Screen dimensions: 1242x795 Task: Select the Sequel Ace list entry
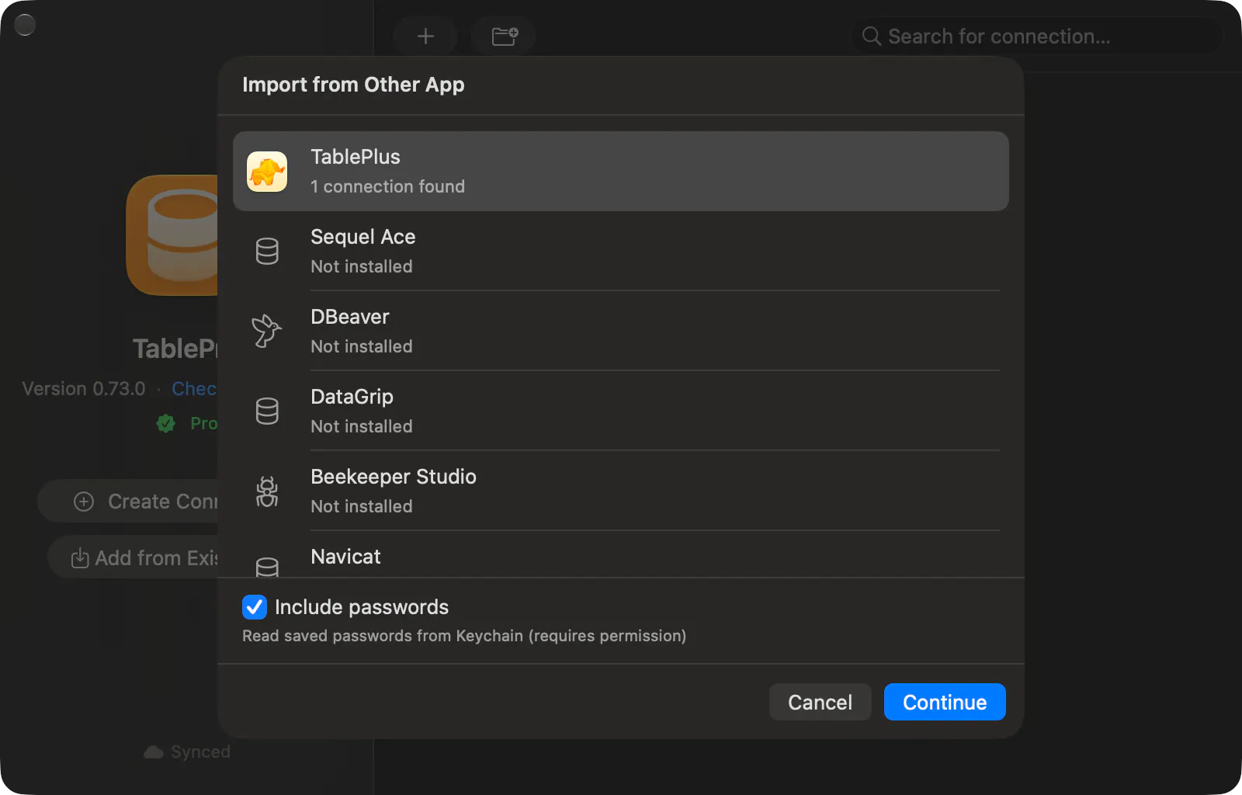621,251
